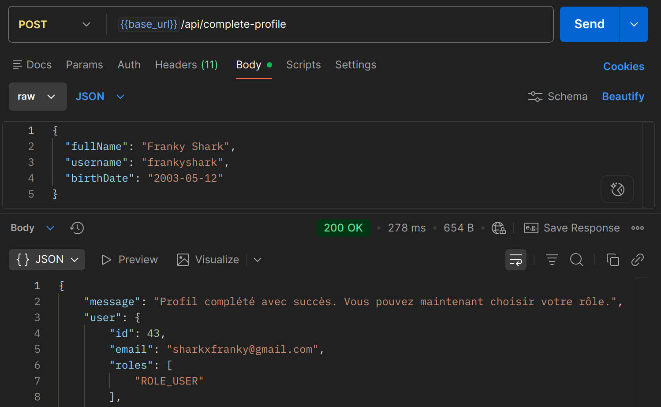Click Beautify to format JSON

(623, 97)
